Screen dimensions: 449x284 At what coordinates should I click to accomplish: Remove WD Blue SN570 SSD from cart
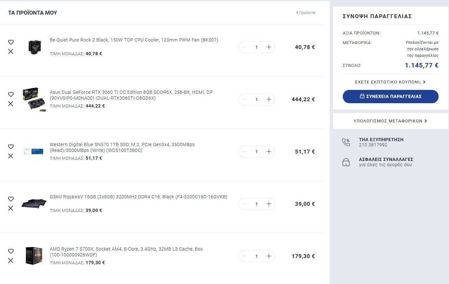tap(11, 156)
